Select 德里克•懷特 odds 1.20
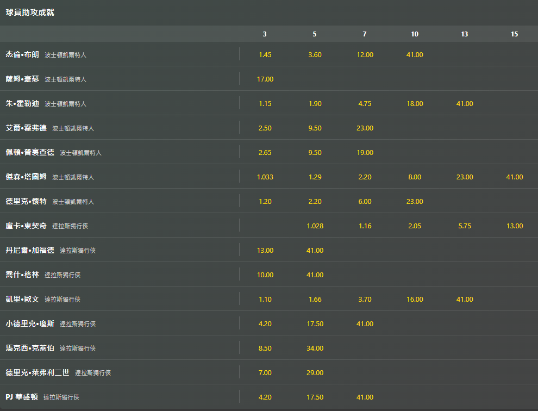 (265, 201)
